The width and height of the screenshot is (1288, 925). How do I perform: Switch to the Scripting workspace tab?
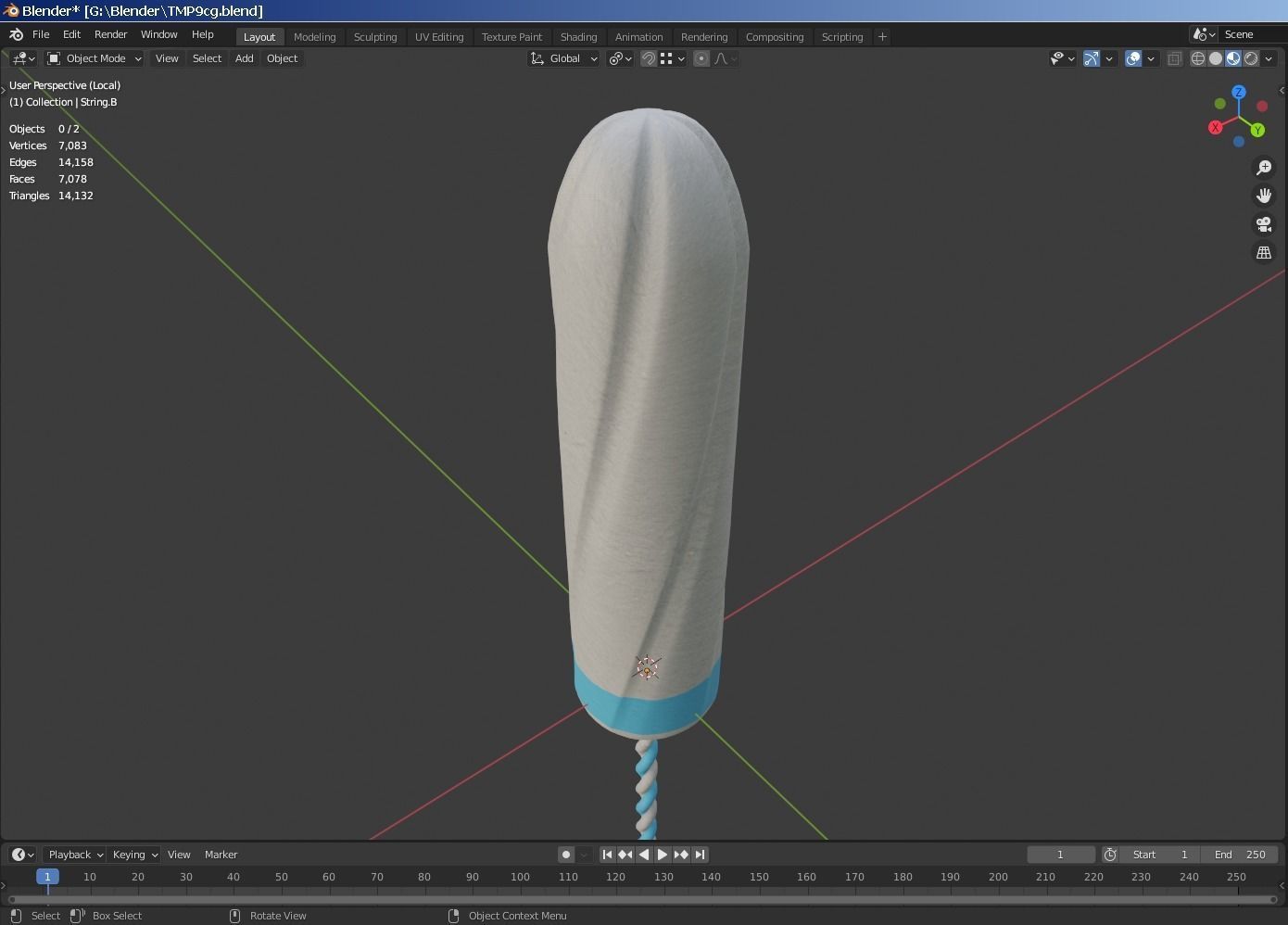pos(842,37)
